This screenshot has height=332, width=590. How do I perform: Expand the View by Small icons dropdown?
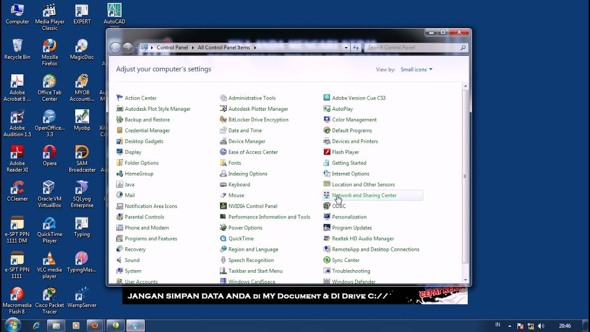coord(417,70)
